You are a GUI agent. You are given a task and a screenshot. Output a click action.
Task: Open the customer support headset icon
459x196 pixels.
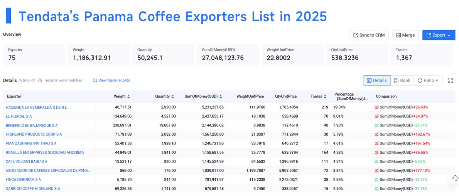point(455,178)
